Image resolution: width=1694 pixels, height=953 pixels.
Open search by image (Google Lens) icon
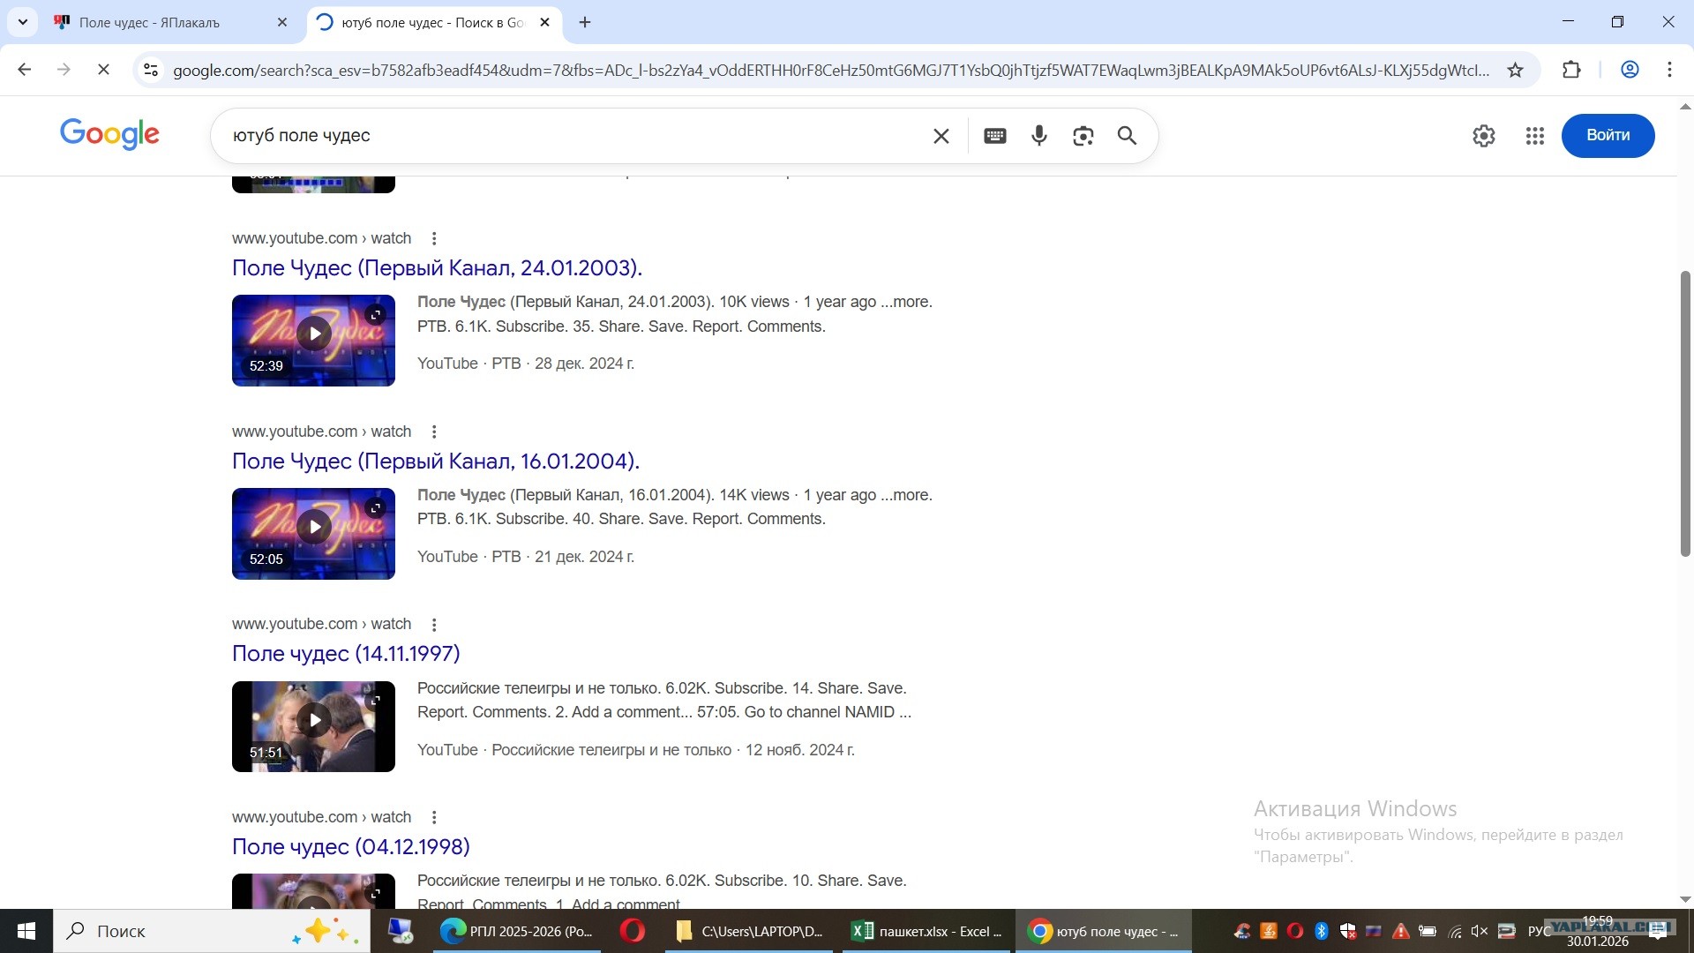[1083, 136]
